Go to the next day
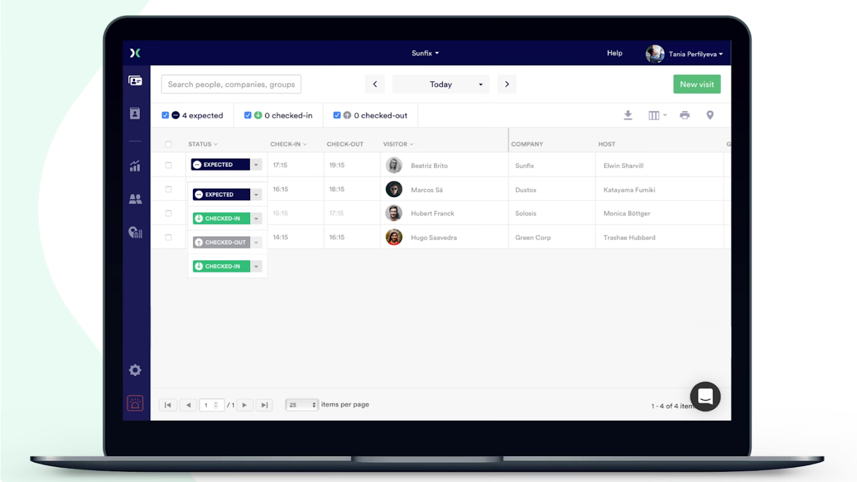 pos(507,84)
